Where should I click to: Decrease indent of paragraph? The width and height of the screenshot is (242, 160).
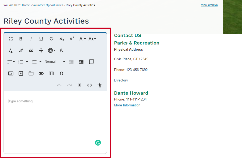tap(71, 62)
